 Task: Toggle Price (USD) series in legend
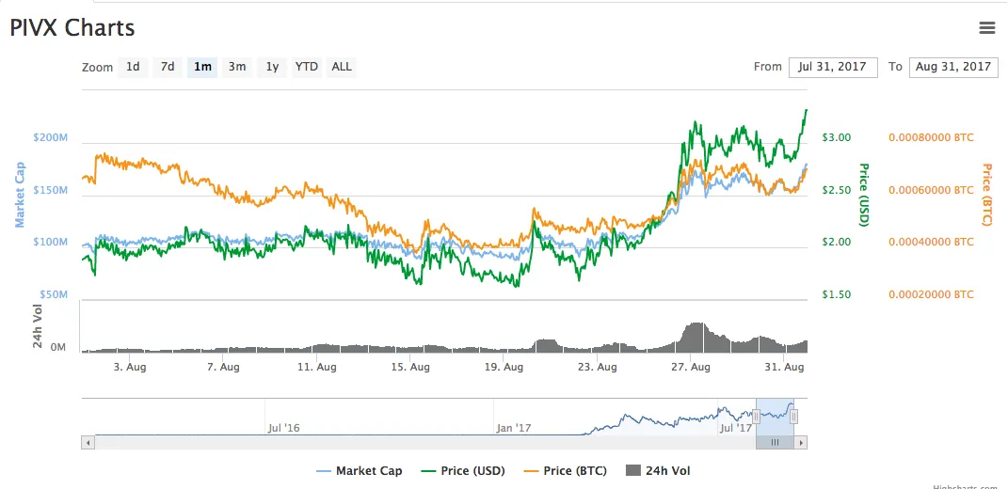tap(463, 471)
